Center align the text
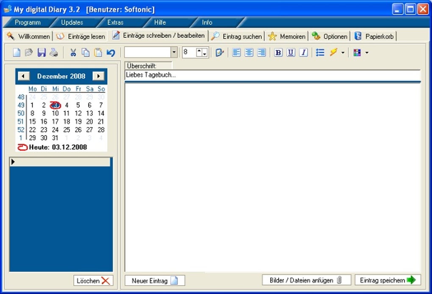 (249, 53)
